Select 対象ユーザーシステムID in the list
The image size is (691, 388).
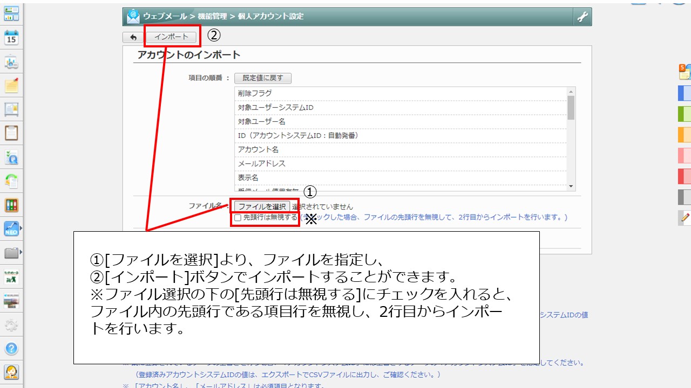tap(401, 108)
